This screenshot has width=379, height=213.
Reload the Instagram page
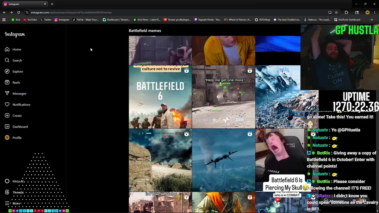tap(18, 12)
